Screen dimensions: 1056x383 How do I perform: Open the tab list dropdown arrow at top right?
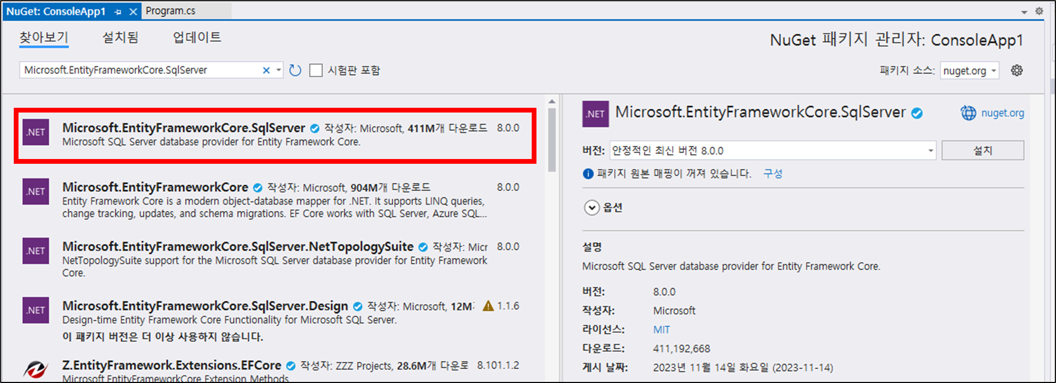(1024, 12)
